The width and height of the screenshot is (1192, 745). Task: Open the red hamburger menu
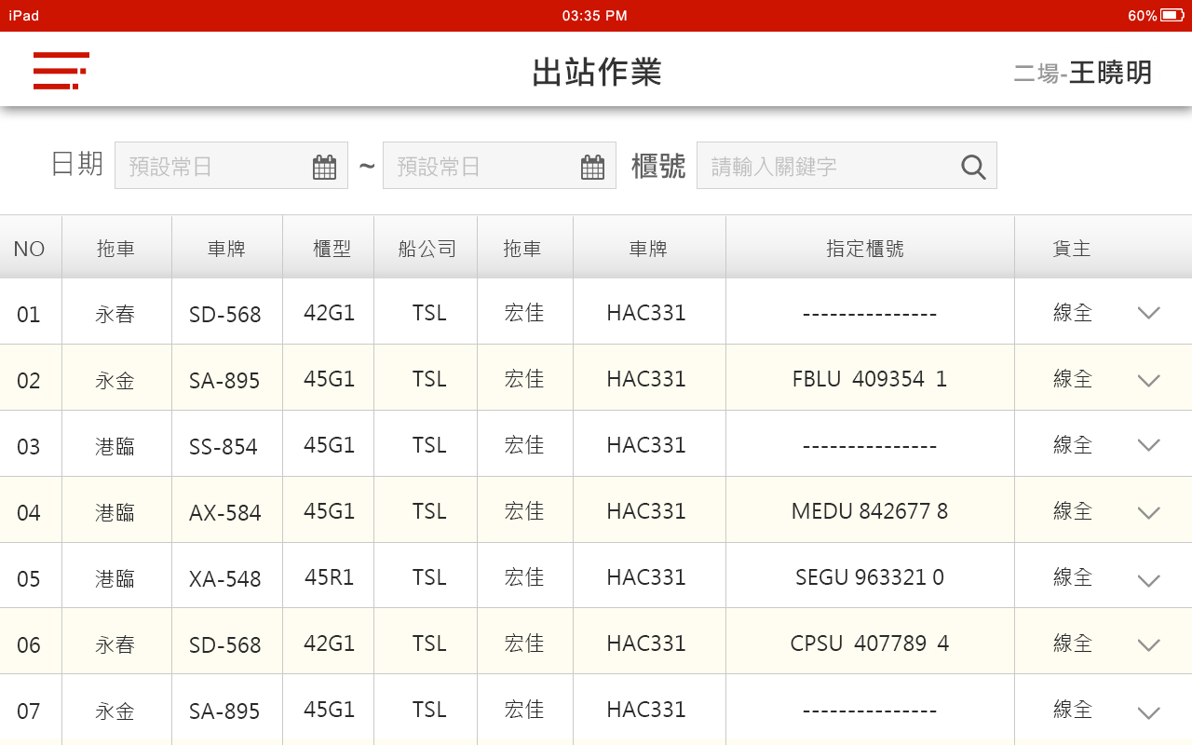click(61, 71)
